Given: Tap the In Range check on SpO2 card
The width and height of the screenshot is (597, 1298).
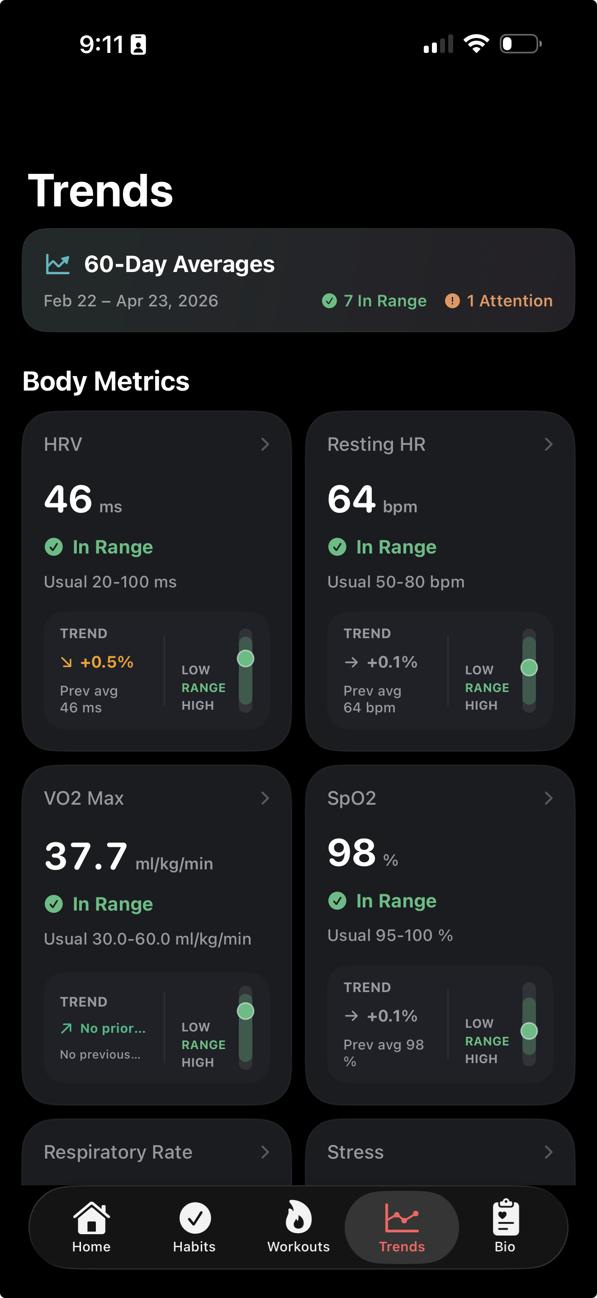Looking at the screenshot, I should pos(337,901).
